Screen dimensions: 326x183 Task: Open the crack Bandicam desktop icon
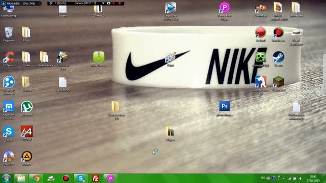296,37
